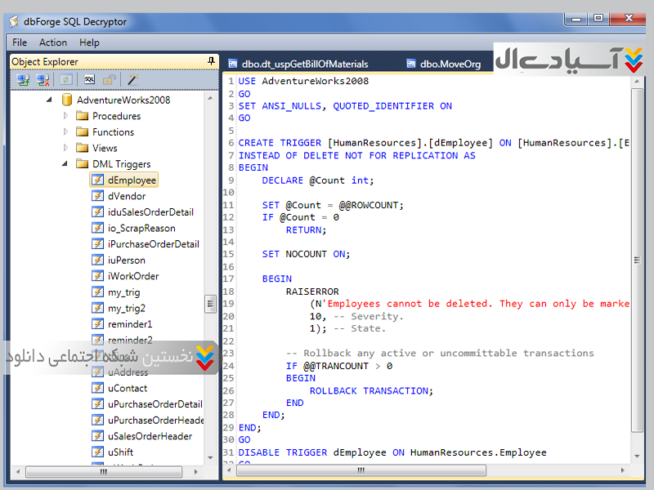
Task: Switch to the dbo.MoveOrg tab
Action: click(x=450, y=64)
